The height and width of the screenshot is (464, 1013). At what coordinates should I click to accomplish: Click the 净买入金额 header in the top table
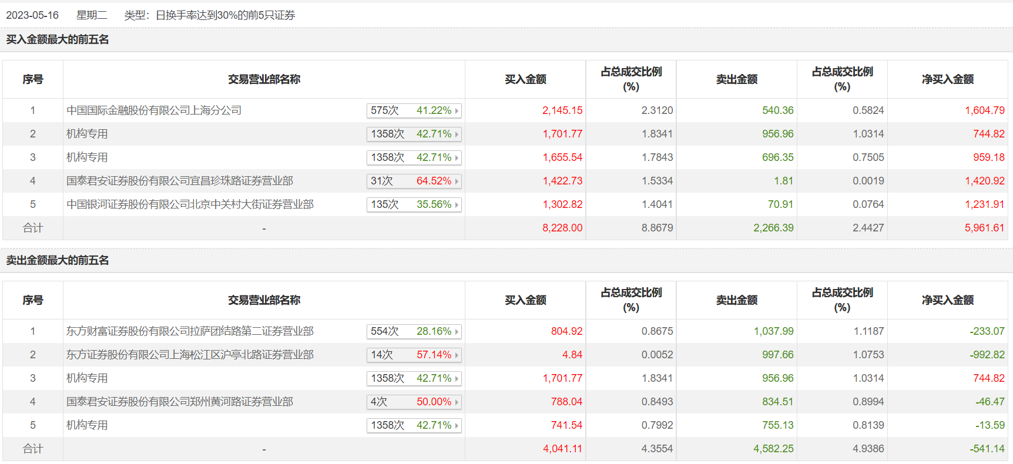click(x=948, y=79)
